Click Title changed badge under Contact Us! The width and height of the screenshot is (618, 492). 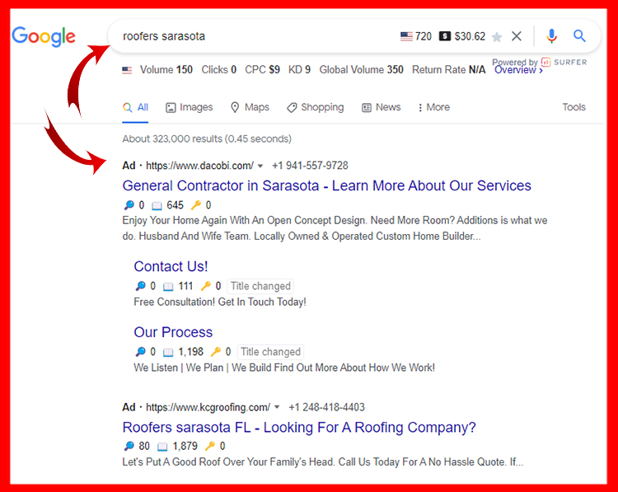coord(260,286)
